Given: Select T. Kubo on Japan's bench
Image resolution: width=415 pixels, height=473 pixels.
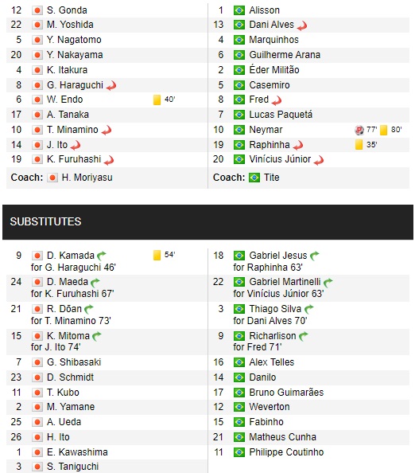Looking at the screenshot, I should 63,393.
